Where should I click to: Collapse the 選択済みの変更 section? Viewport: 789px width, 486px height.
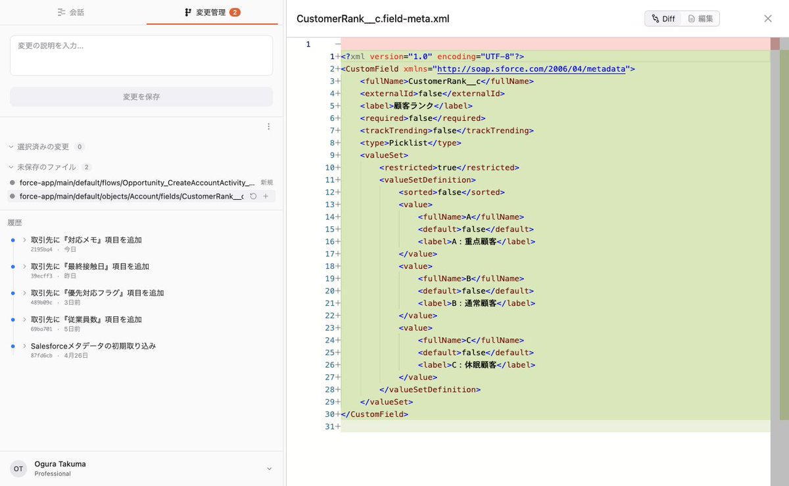tap(11, 147)
